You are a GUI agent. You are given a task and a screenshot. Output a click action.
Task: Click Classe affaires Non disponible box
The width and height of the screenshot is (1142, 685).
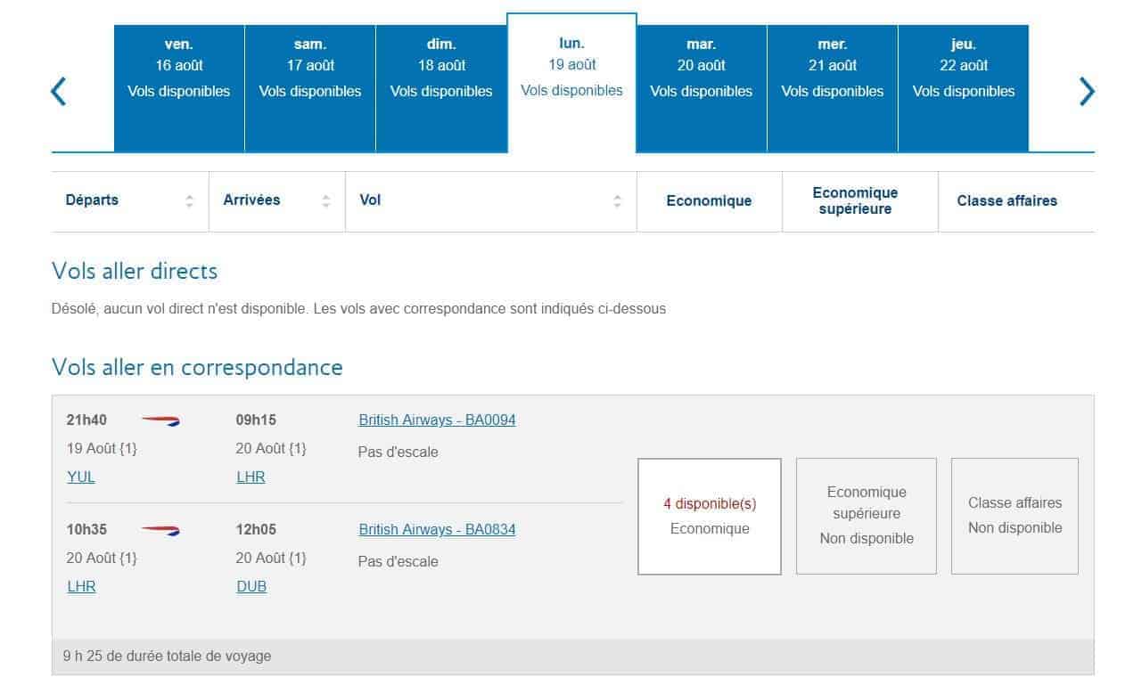tap(1015, 517)
